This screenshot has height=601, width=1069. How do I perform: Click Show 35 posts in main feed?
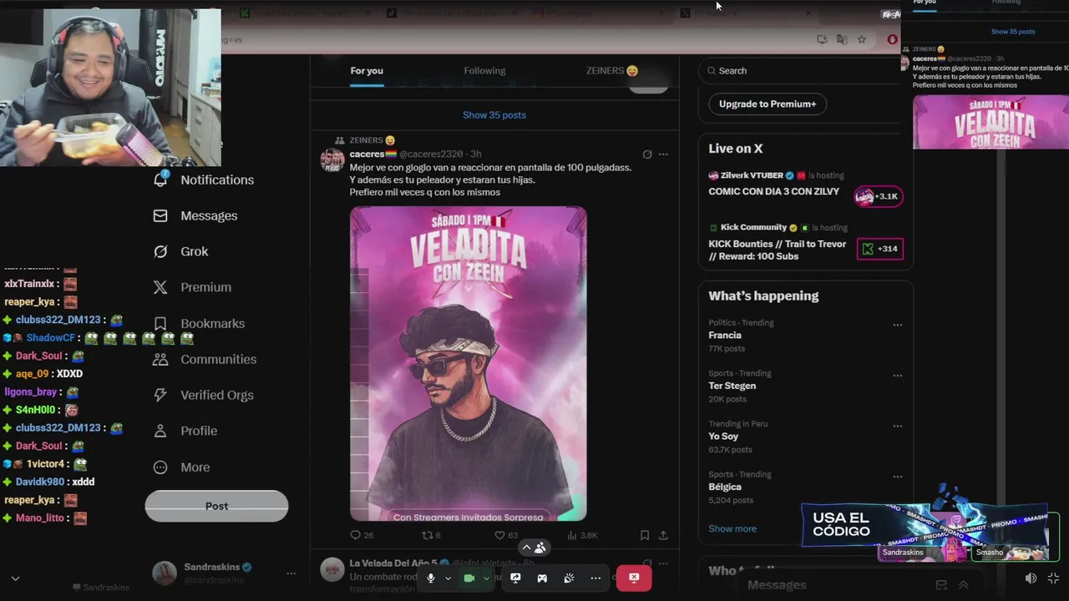(x=494, y=115)
